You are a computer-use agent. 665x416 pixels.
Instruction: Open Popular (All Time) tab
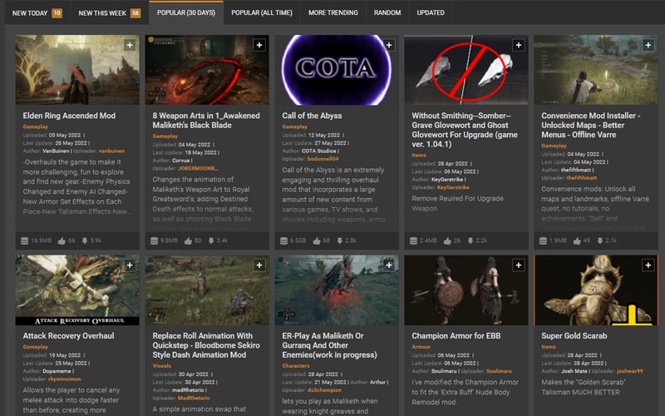click(262, 12)
